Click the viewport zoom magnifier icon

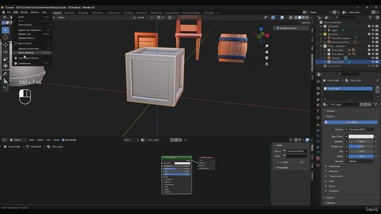click(267, 46)
